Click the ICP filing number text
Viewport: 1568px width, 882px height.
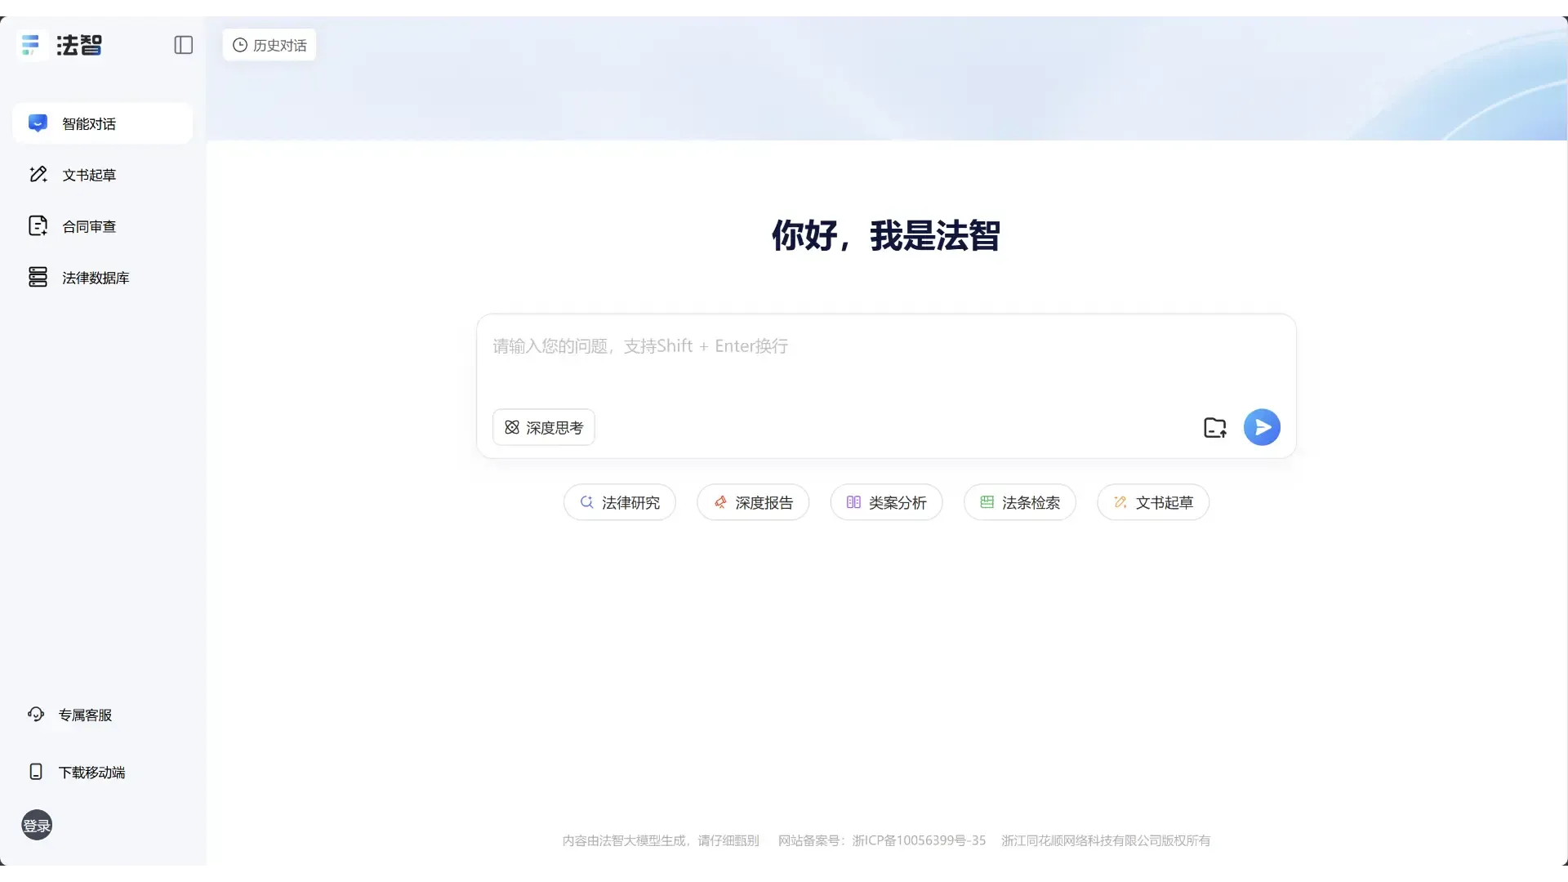point(882,840)
